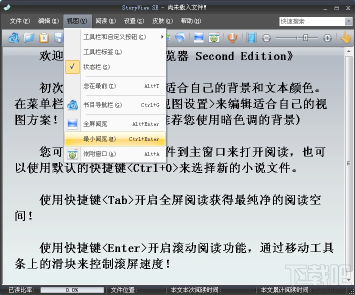This screenshot has height=295, width=355.
Task: Click the pointing hand toolbar icon
Action: 345,37
